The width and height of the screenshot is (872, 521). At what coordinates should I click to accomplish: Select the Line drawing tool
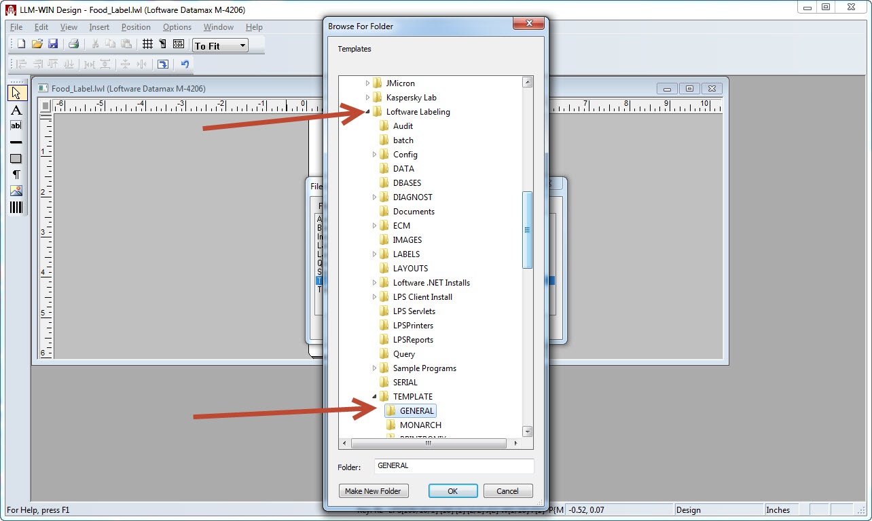click(16, 142)
